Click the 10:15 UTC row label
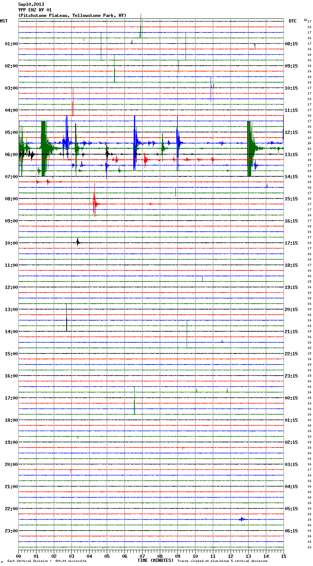Viewport: 313px width, 566px height. point(291,88)
